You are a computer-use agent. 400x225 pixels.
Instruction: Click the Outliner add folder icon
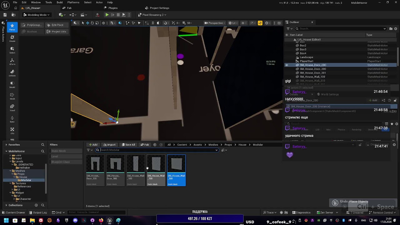point(391,29)
